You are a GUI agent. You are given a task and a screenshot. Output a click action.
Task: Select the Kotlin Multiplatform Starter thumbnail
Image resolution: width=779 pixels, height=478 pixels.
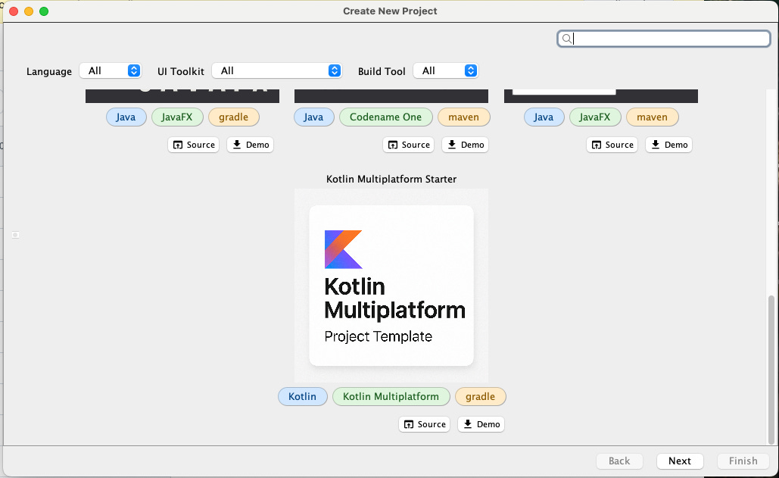[x=391, y=286]
